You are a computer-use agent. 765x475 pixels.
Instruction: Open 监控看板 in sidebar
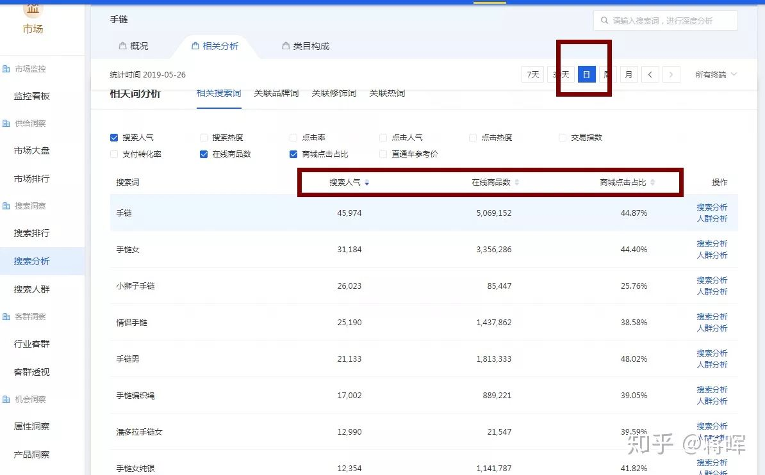[31, 96]
